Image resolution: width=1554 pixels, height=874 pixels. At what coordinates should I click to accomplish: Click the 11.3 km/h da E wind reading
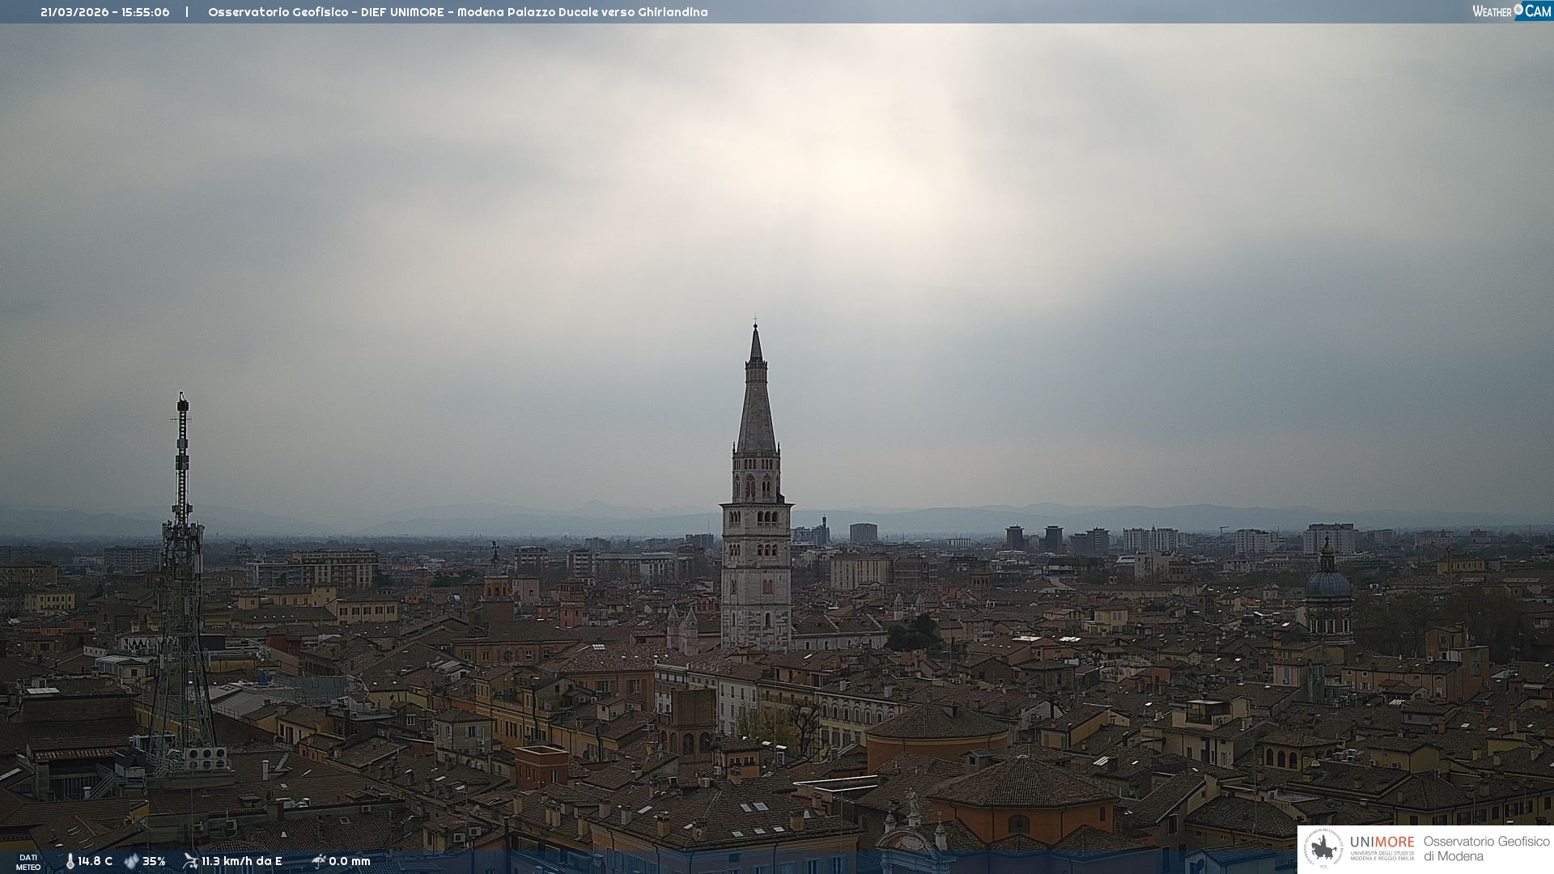pos(241,861)
